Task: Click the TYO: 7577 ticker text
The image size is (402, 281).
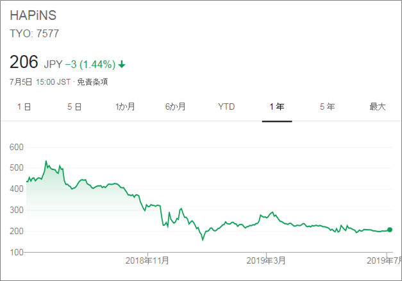Action: point(35,33)
